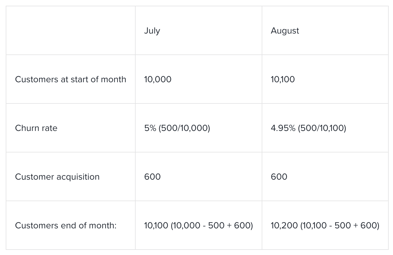Click the "Churn rate" row label
Image resolution: width=393 pixels, height=255 pixels.
click(36, 128)
